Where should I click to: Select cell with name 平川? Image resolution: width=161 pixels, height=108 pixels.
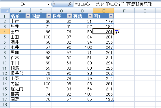pyautogui.click(x=20, y=63)
